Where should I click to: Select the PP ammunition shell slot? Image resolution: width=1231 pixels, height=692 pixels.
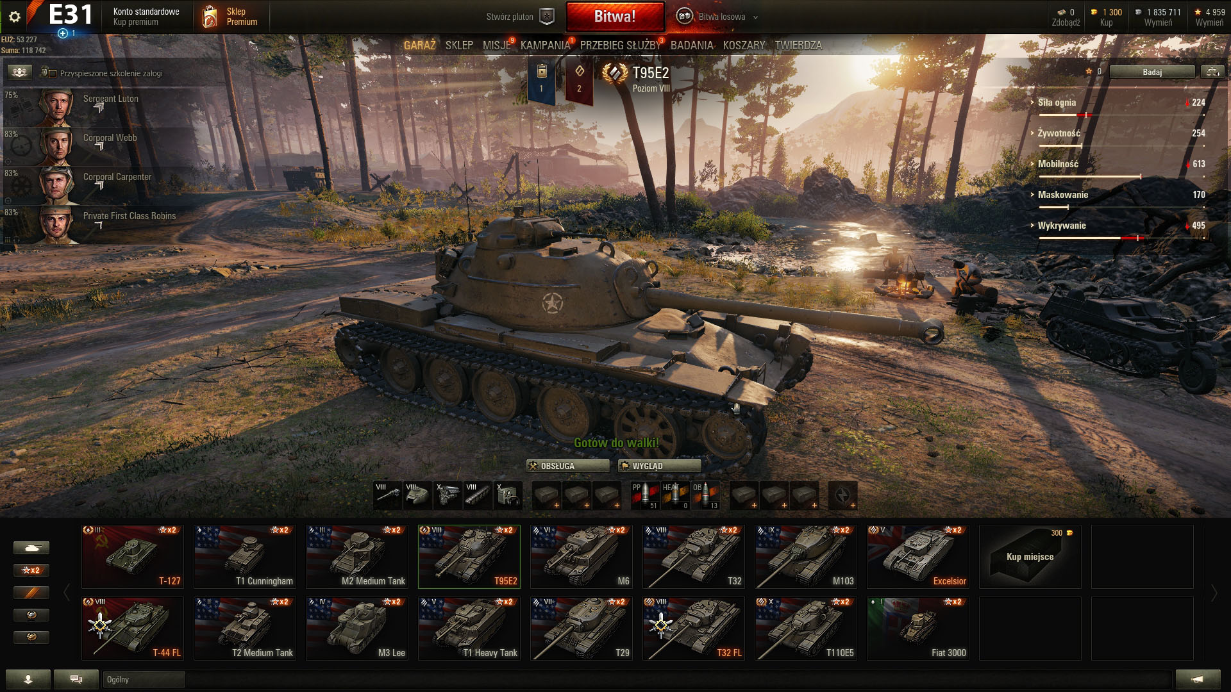[644, 496]
